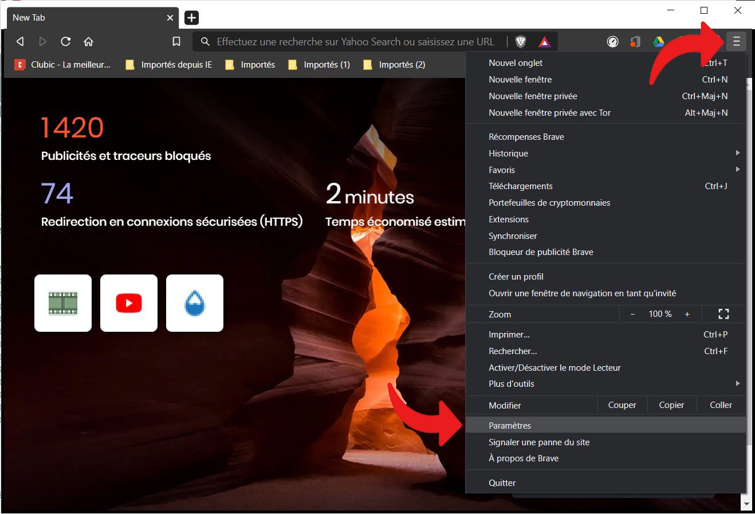The width and height of the screenshot is (755, 514).
Task: Open the YouTube shortcut tile
Action: [x=129, y=303]
